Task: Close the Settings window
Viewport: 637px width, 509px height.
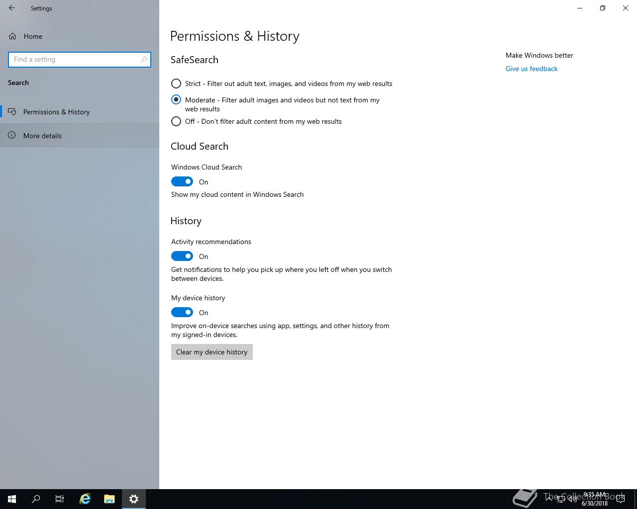Action: pyautogui.click(x=626, y=8)
